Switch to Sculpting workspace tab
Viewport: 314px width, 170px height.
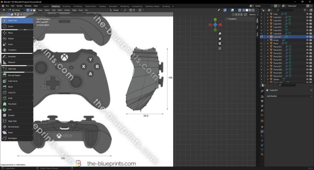click(66, 6)
